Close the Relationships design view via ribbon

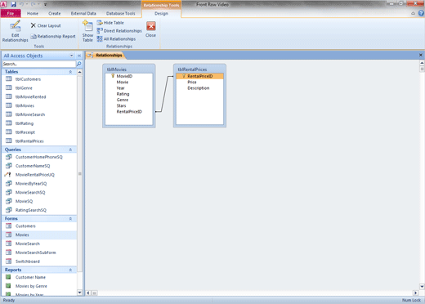pyautogui.click(x=150, y=29)
